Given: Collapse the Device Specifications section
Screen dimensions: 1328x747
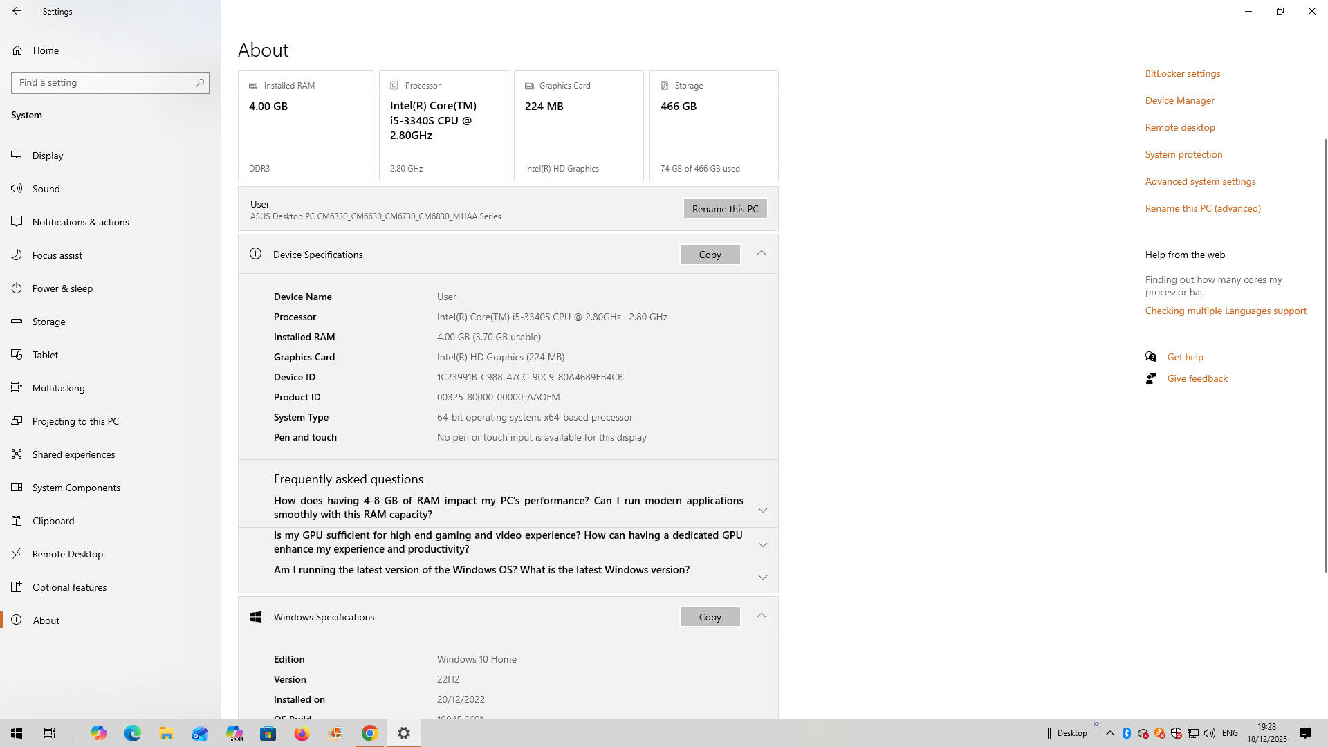Looking at the screenshot, I should click(762, 254).
